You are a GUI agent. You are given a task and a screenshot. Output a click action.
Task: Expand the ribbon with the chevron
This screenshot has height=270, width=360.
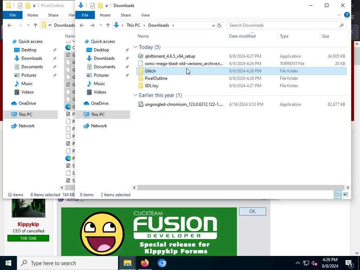[x=339, y=15]
